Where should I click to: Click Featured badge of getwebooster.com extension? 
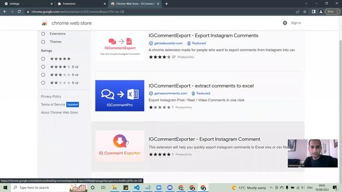(197, 43)
